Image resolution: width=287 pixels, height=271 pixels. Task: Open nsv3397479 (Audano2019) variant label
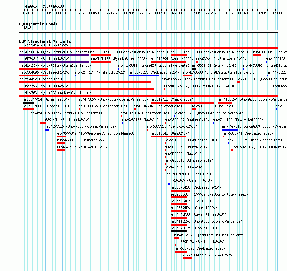pos(187,120)
